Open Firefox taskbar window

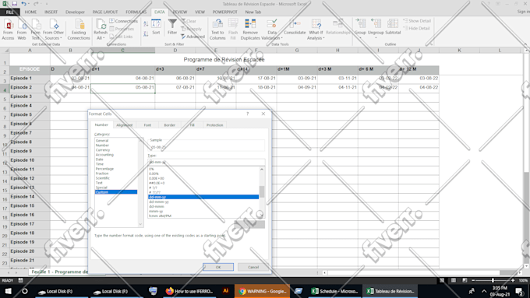[189, 291]
